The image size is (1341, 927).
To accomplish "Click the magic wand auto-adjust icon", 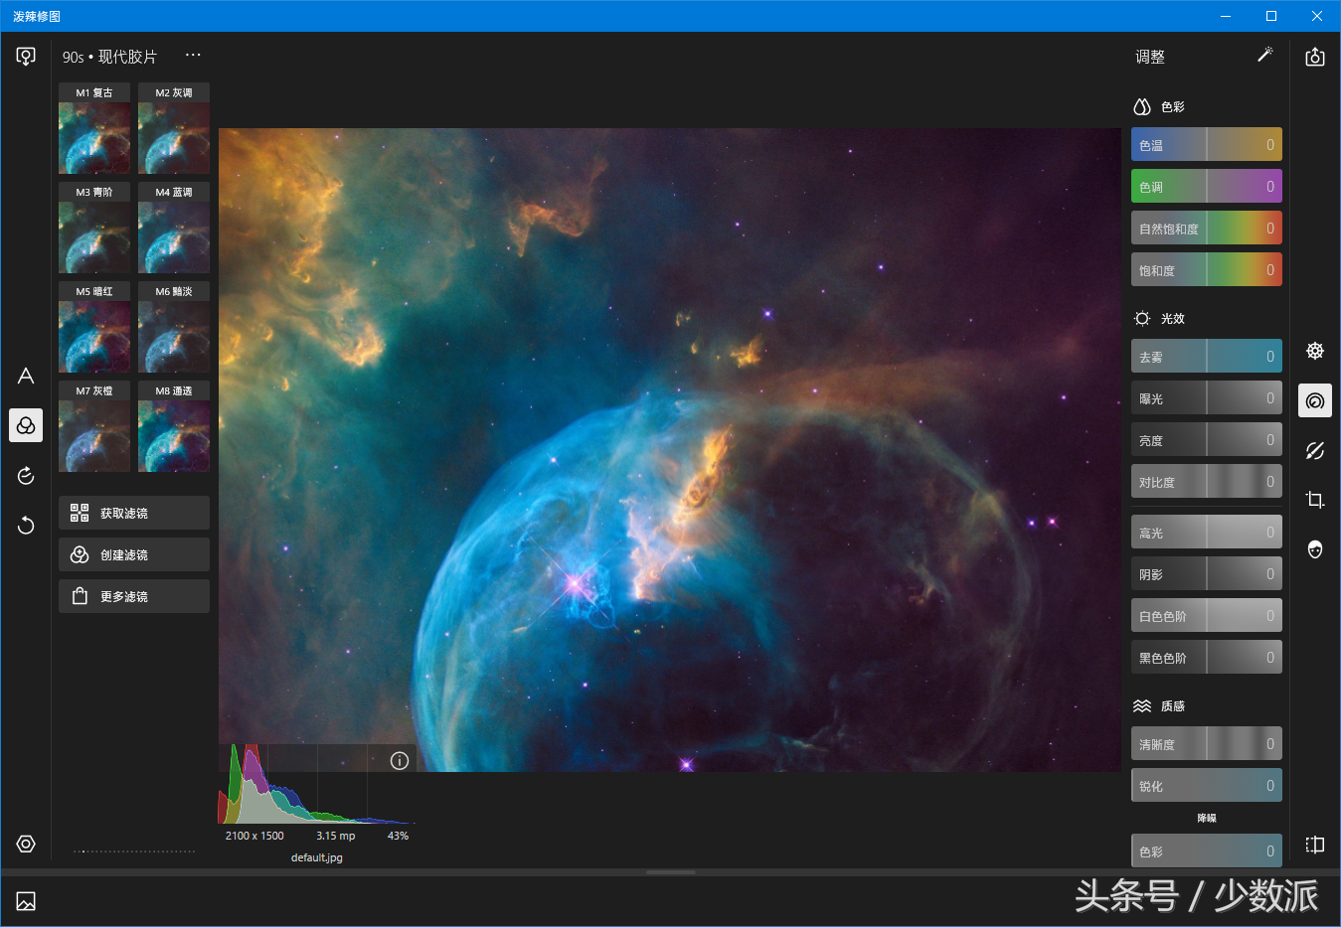I will tap(1264, 56).
